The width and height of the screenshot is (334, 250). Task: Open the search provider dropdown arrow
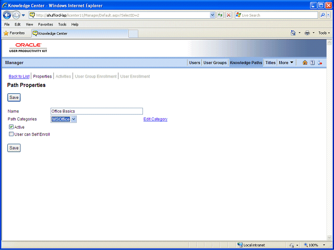pos(328,15)
